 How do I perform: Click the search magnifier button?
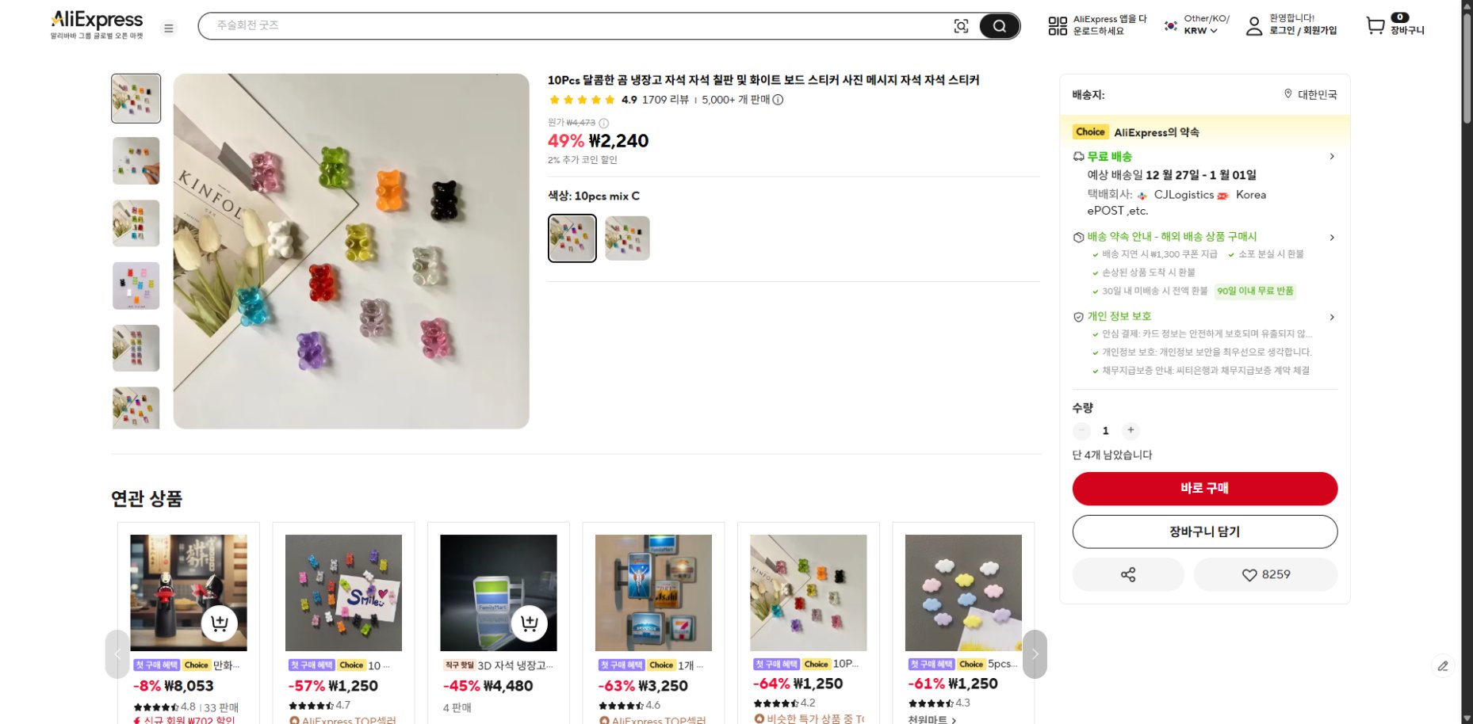(x=999, y=26)
